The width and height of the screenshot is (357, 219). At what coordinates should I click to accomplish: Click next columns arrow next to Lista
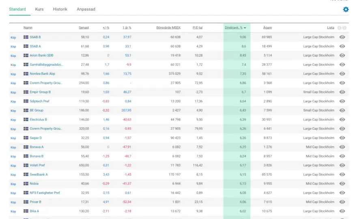344,28
